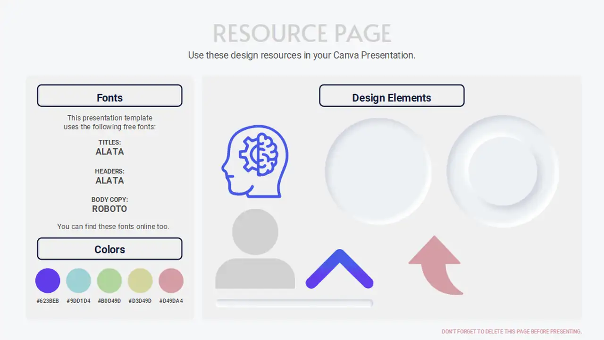
Task: Select the #9DD1D4 hex code label
Action: coord(78,301)
